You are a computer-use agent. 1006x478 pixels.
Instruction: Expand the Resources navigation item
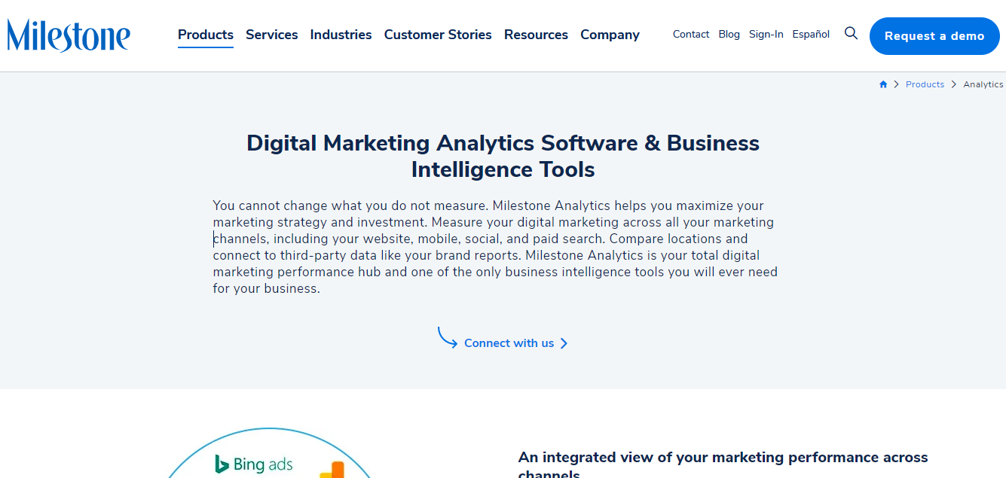[x=536, y=35]
